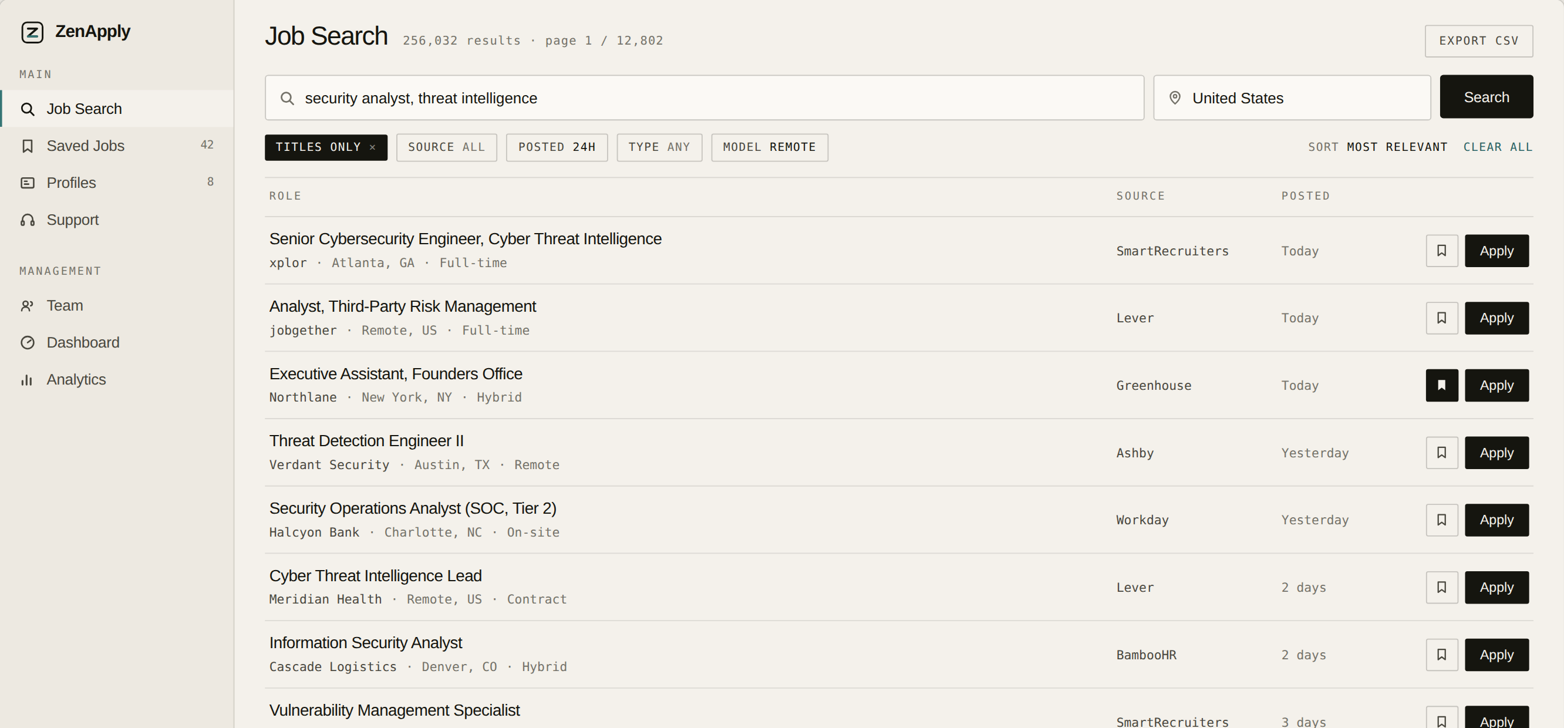This screenshot has height=728, width=1564.
Task: Click the ROLE column header
Action: [x=285, y=196]
